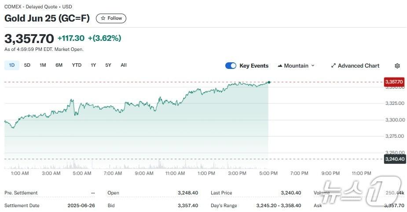The height and width of the screenshot is (212, 407).
Task: Click the red 3,357.70 current price label
Action: [394, 82]
